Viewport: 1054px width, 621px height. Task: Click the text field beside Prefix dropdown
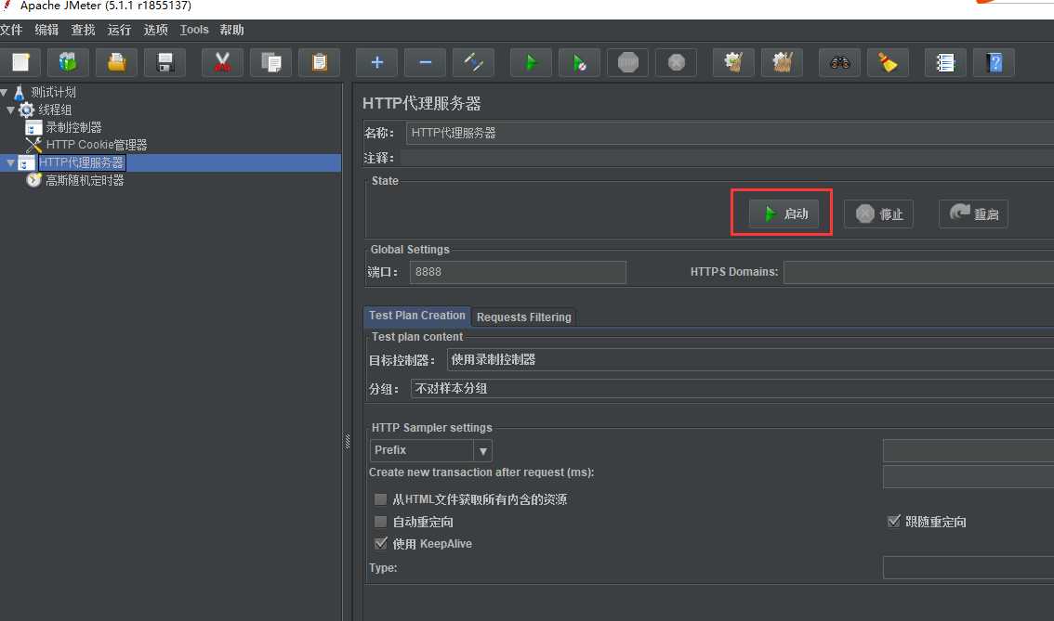click(x=968, y=450)
